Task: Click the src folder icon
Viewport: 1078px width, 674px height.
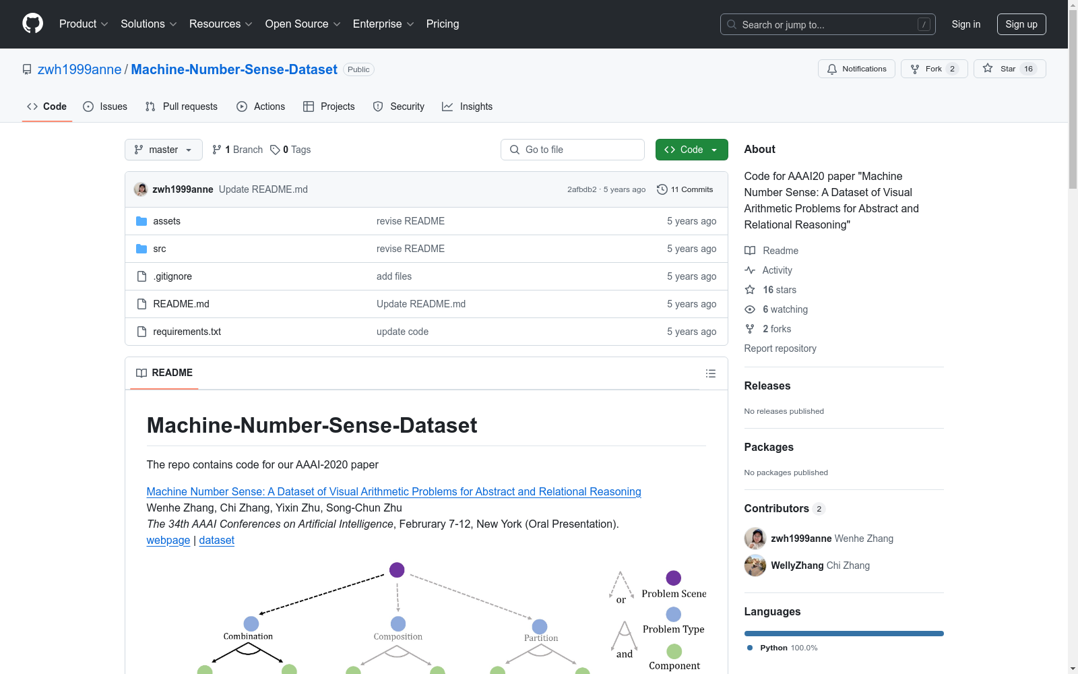Action: [141, 249]
